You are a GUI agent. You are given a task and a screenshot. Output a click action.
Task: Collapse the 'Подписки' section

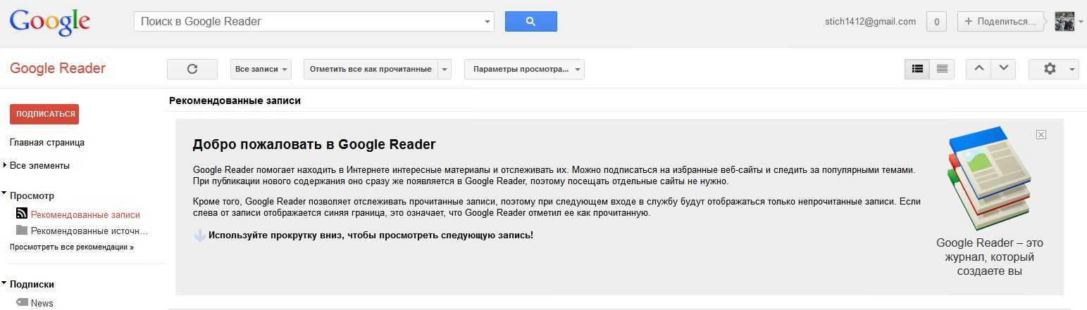[5, 283]
